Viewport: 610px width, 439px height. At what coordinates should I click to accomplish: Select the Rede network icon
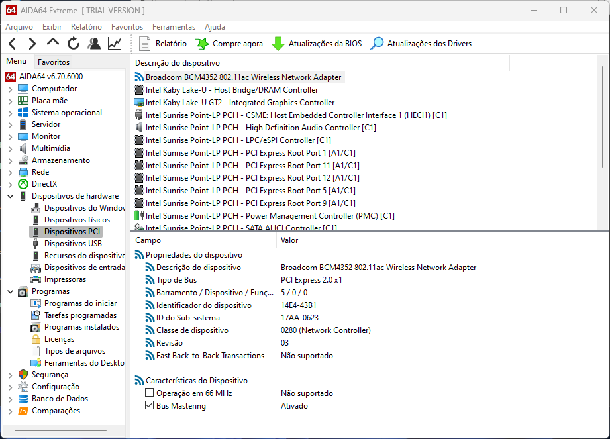click(23, 172)
